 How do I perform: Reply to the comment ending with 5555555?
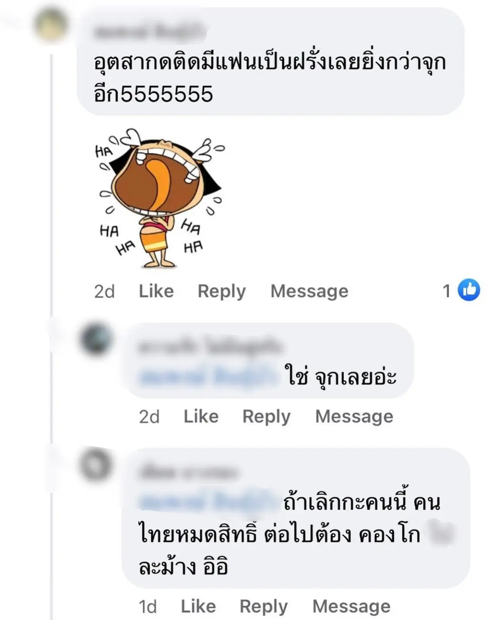pyautogui.click(x=222, y=291)
